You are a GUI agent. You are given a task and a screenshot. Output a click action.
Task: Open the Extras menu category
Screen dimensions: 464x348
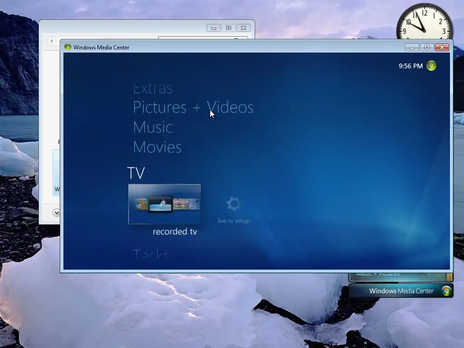point(153,88)
